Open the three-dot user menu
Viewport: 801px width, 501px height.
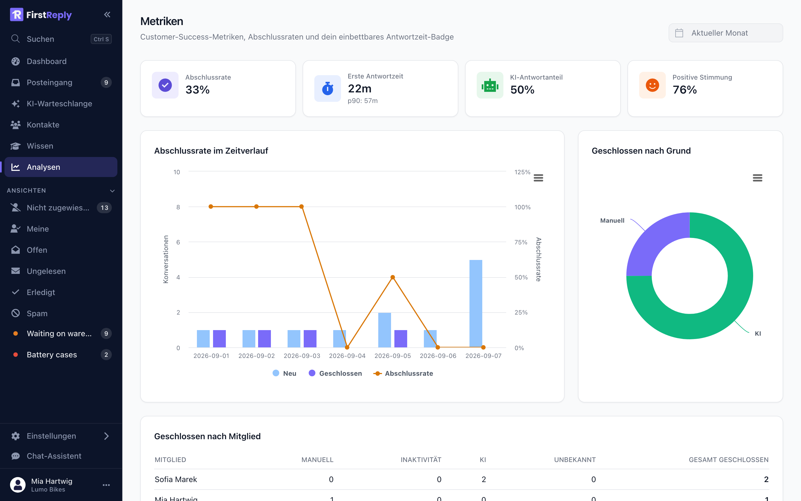click(x=106, y=485)
